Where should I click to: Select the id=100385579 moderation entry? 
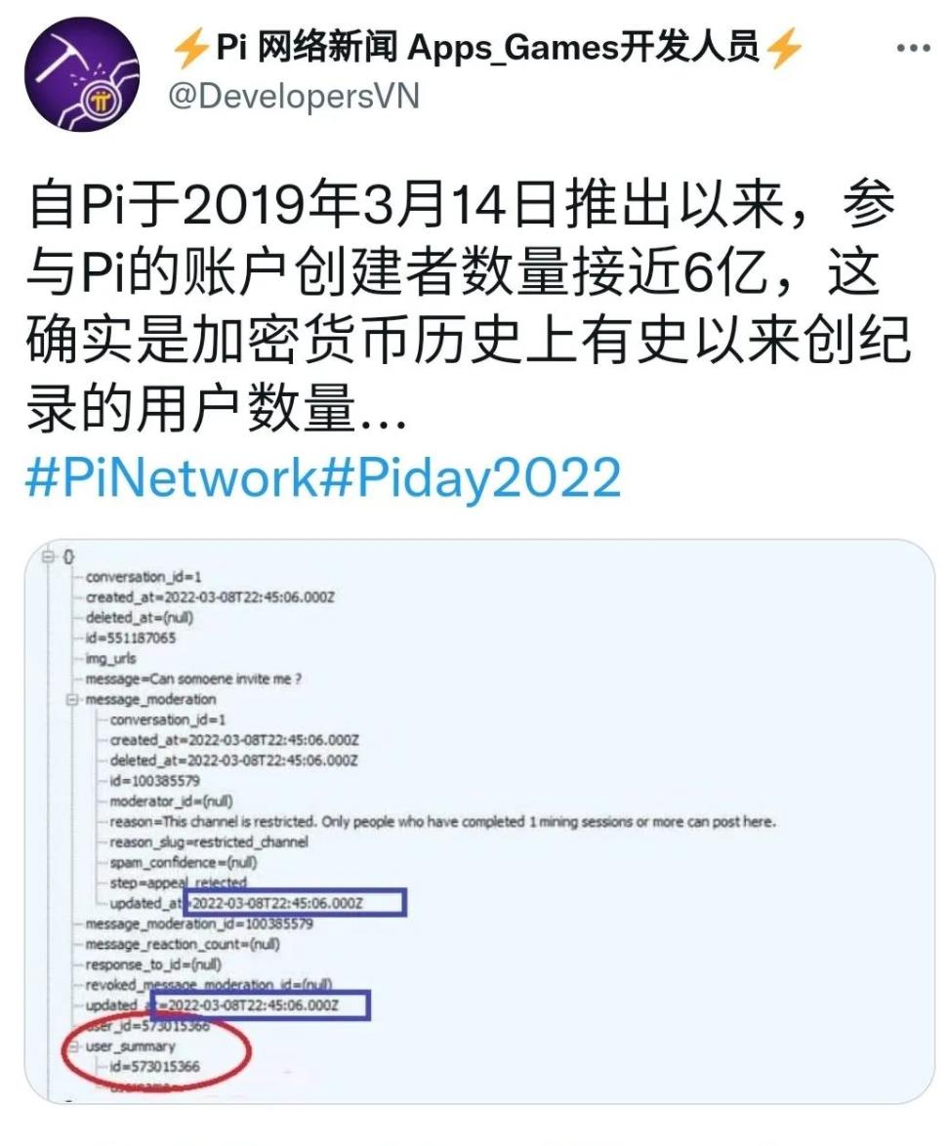click(x=155, y=781)
